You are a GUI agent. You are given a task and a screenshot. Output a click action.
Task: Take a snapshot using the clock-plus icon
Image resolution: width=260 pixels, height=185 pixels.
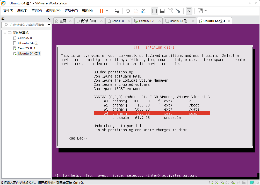pyautogui.click(x=128, y=11)
